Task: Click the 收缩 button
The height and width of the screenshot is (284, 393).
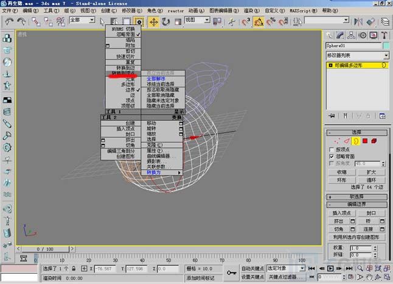Action: [x=342, y=172]
